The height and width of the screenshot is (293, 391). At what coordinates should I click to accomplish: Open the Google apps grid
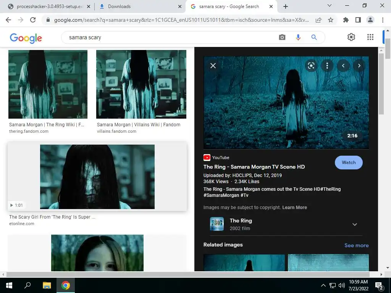(x=370, y=37)
